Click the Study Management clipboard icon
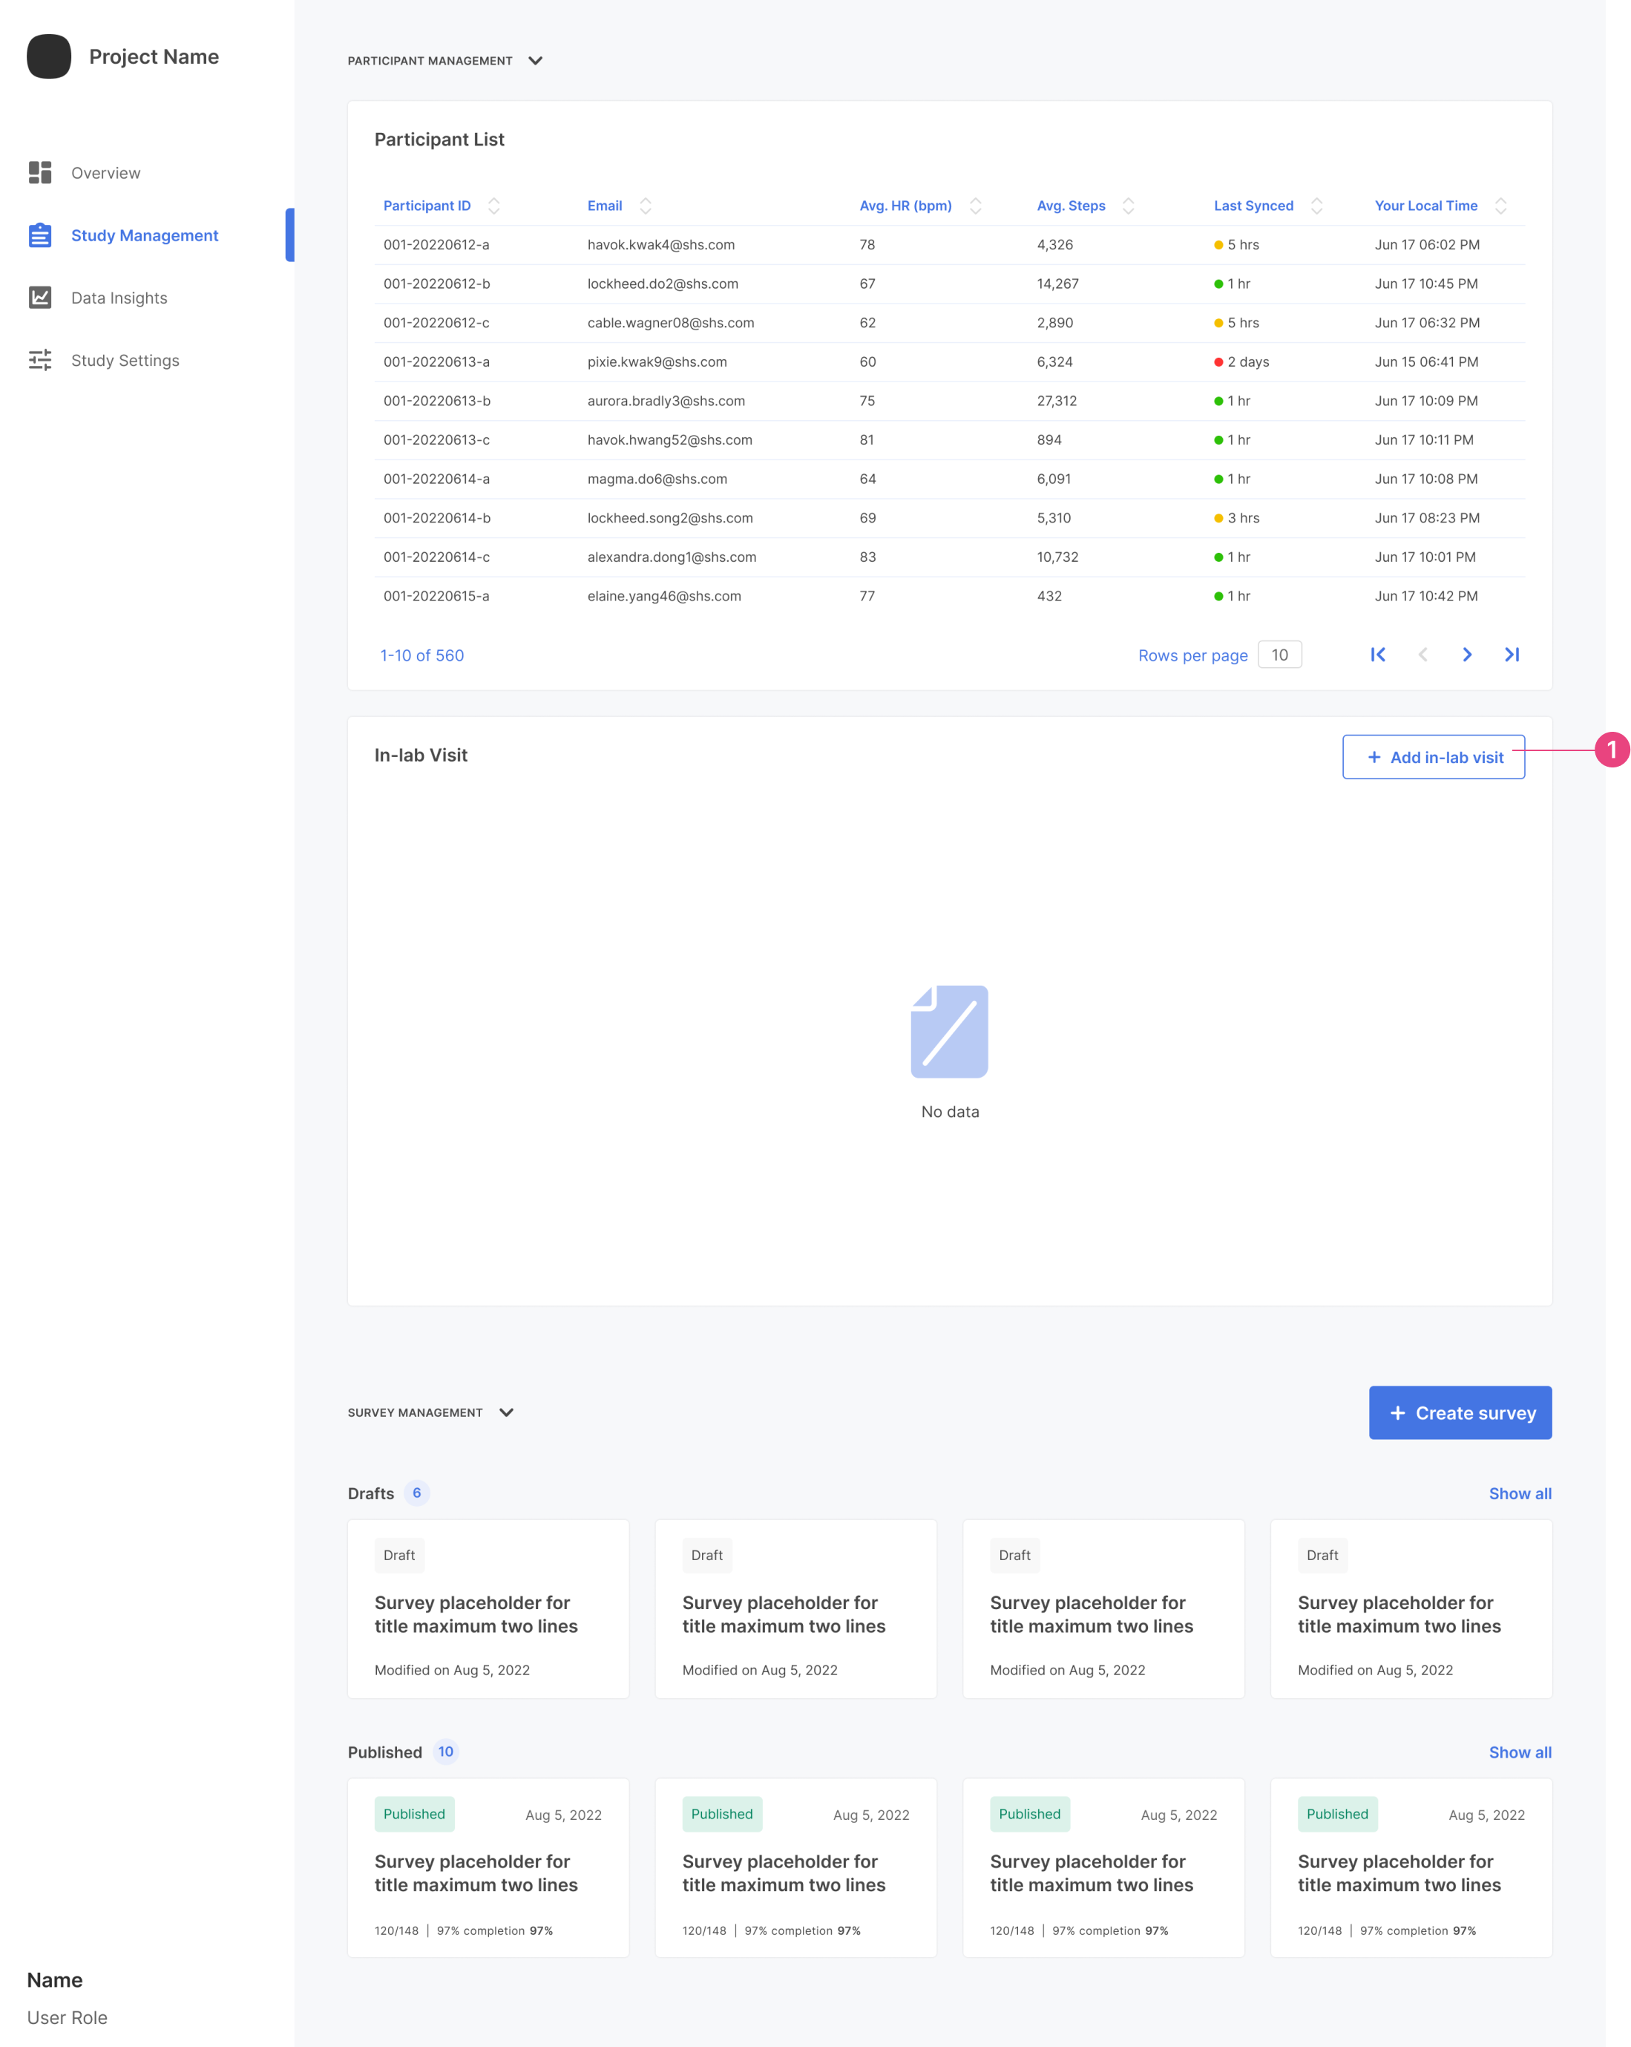The image size is (1631, 2047). 40,235
